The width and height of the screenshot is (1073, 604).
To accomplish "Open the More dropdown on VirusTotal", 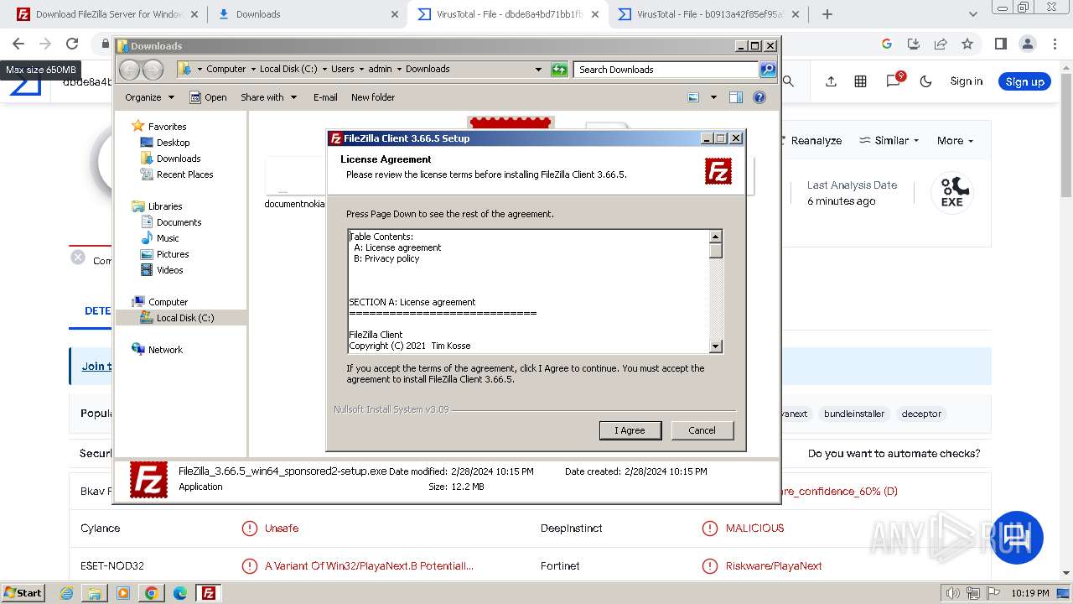I will (x=955, y=141).
